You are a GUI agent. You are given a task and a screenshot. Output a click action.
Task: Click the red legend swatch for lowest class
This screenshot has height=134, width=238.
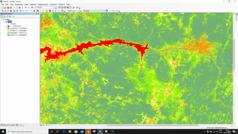tap(8, 26)
